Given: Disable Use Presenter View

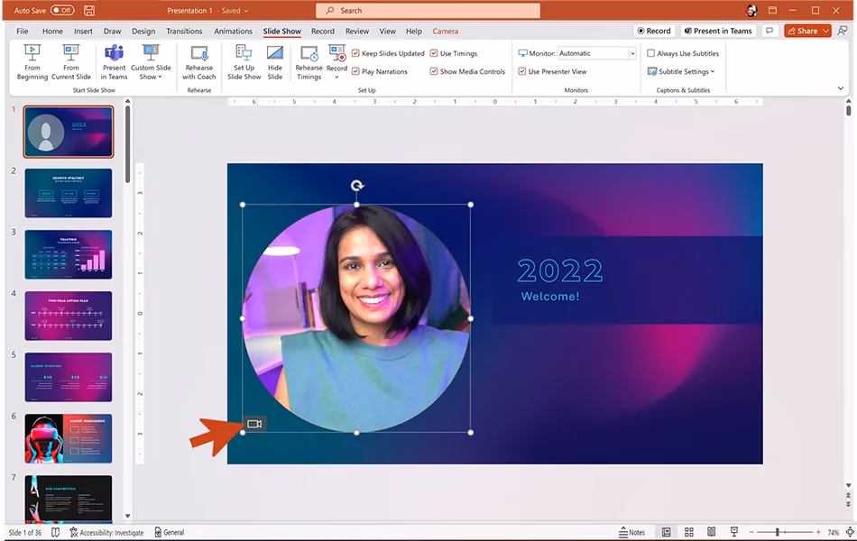Looking at the screenshot, I should point(522,70).
